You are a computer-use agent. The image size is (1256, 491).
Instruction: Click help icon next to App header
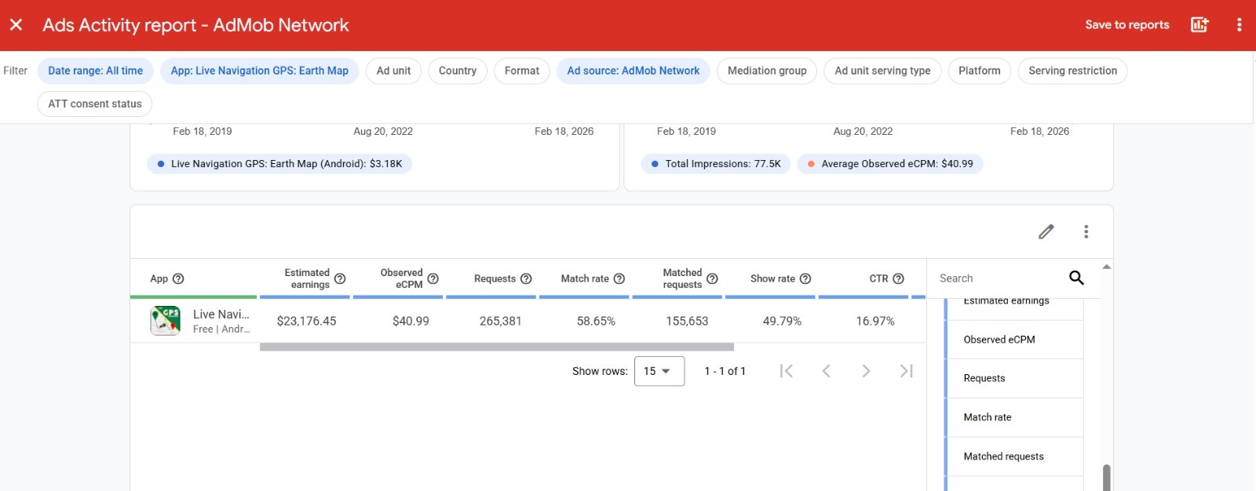click(178, 278)
